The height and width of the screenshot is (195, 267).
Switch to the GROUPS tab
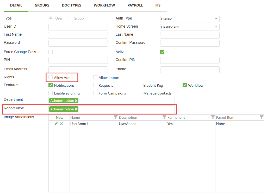(42, 5)
